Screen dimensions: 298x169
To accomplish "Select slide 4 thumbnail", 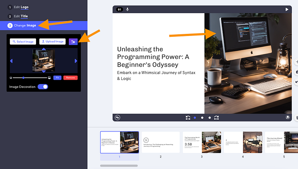I will (x=243, y=142).
